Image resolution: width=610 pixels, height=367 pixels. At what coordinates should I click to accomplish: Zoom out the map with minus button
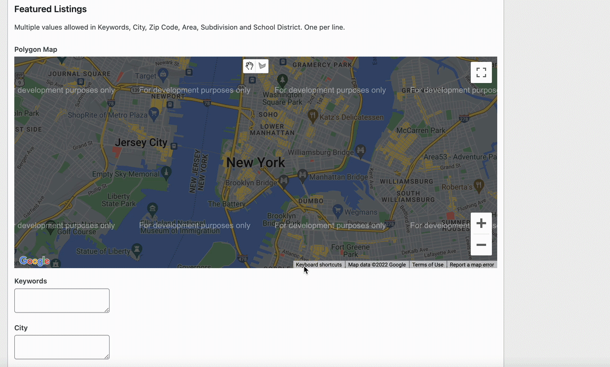(481, 245)
